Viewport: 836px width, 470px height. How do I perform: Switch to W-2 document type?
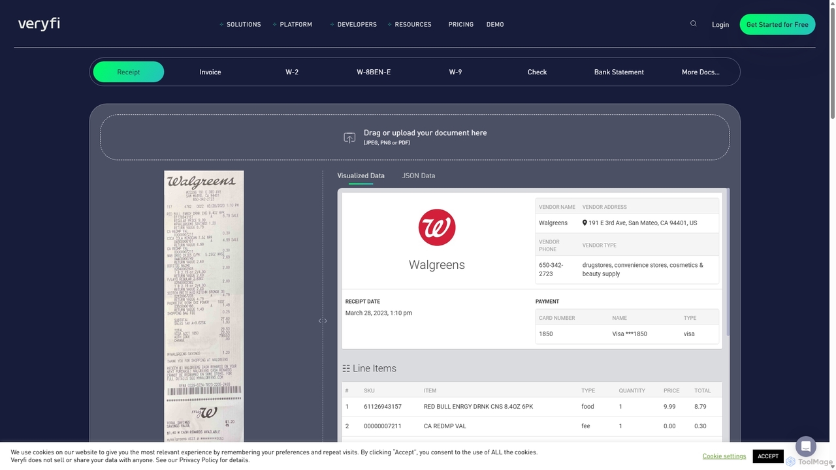[x=292, y=72]
